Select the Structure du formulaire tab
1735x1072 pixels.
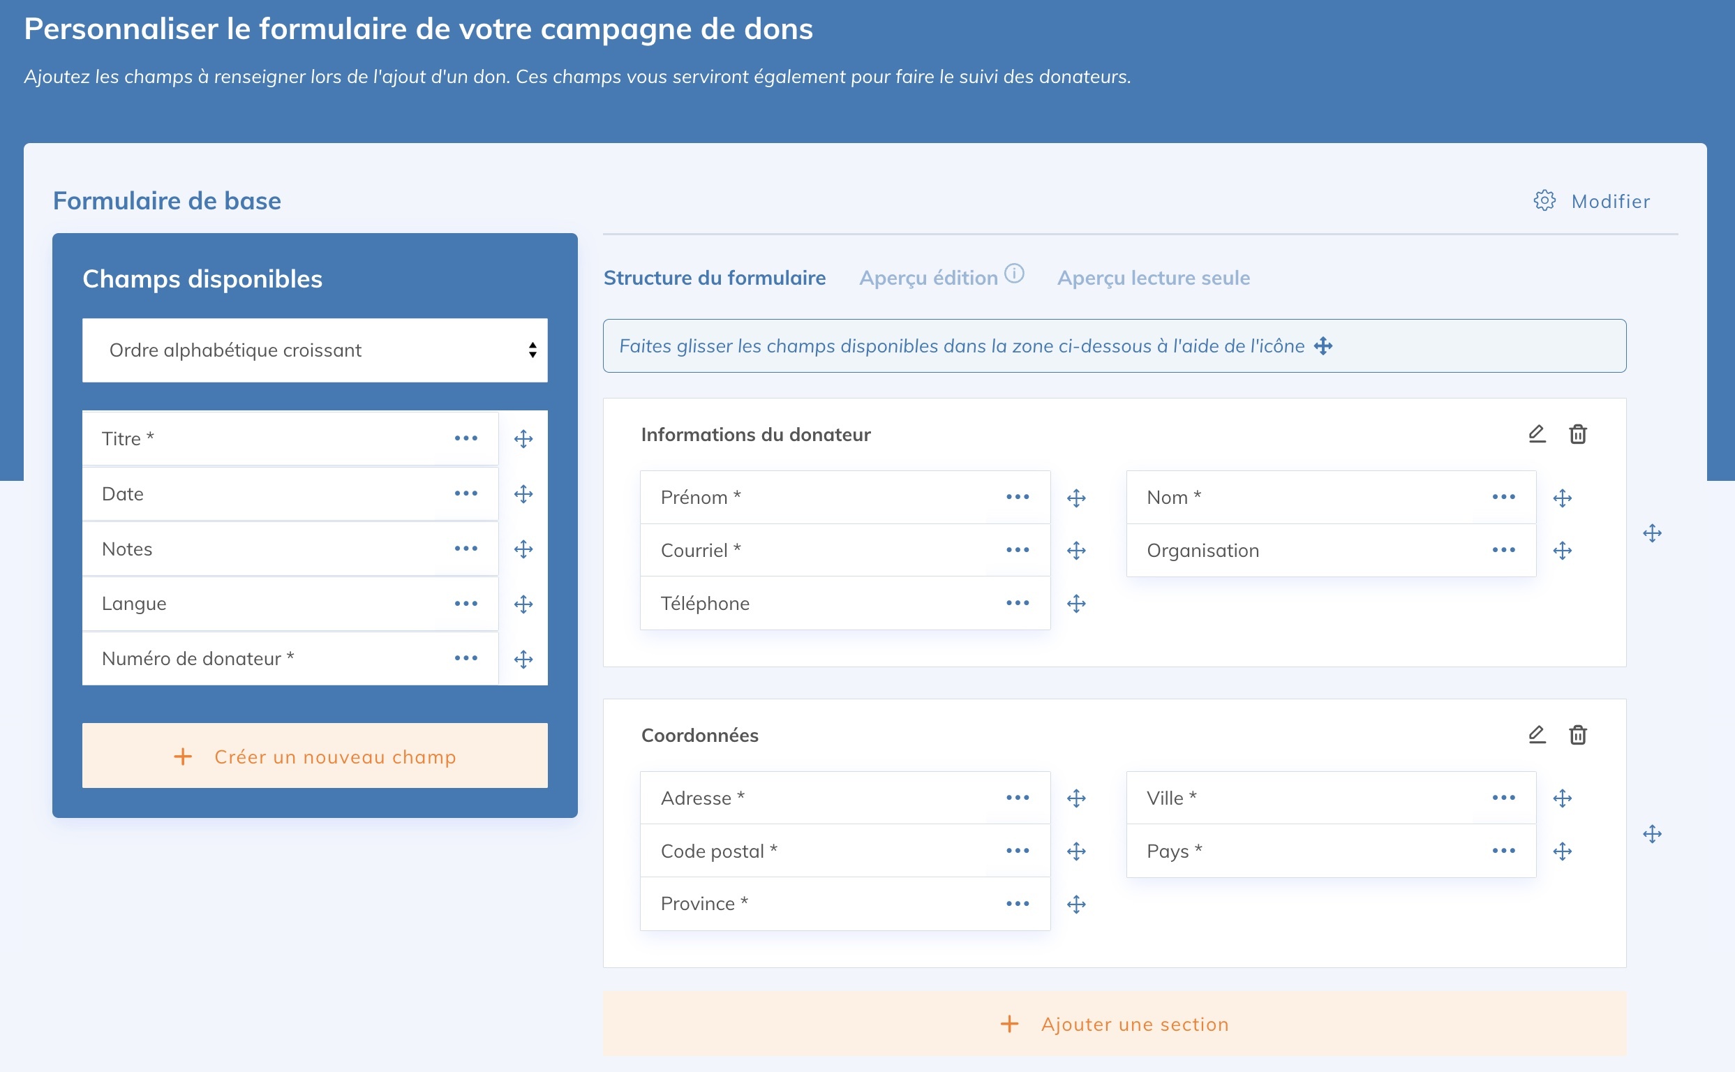(715, 277)
